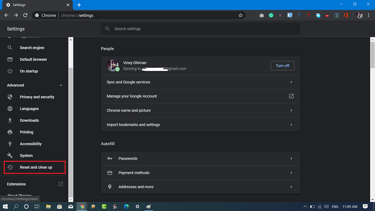
Task: Click the On startup power icon
Action: [x=10, y=71]
